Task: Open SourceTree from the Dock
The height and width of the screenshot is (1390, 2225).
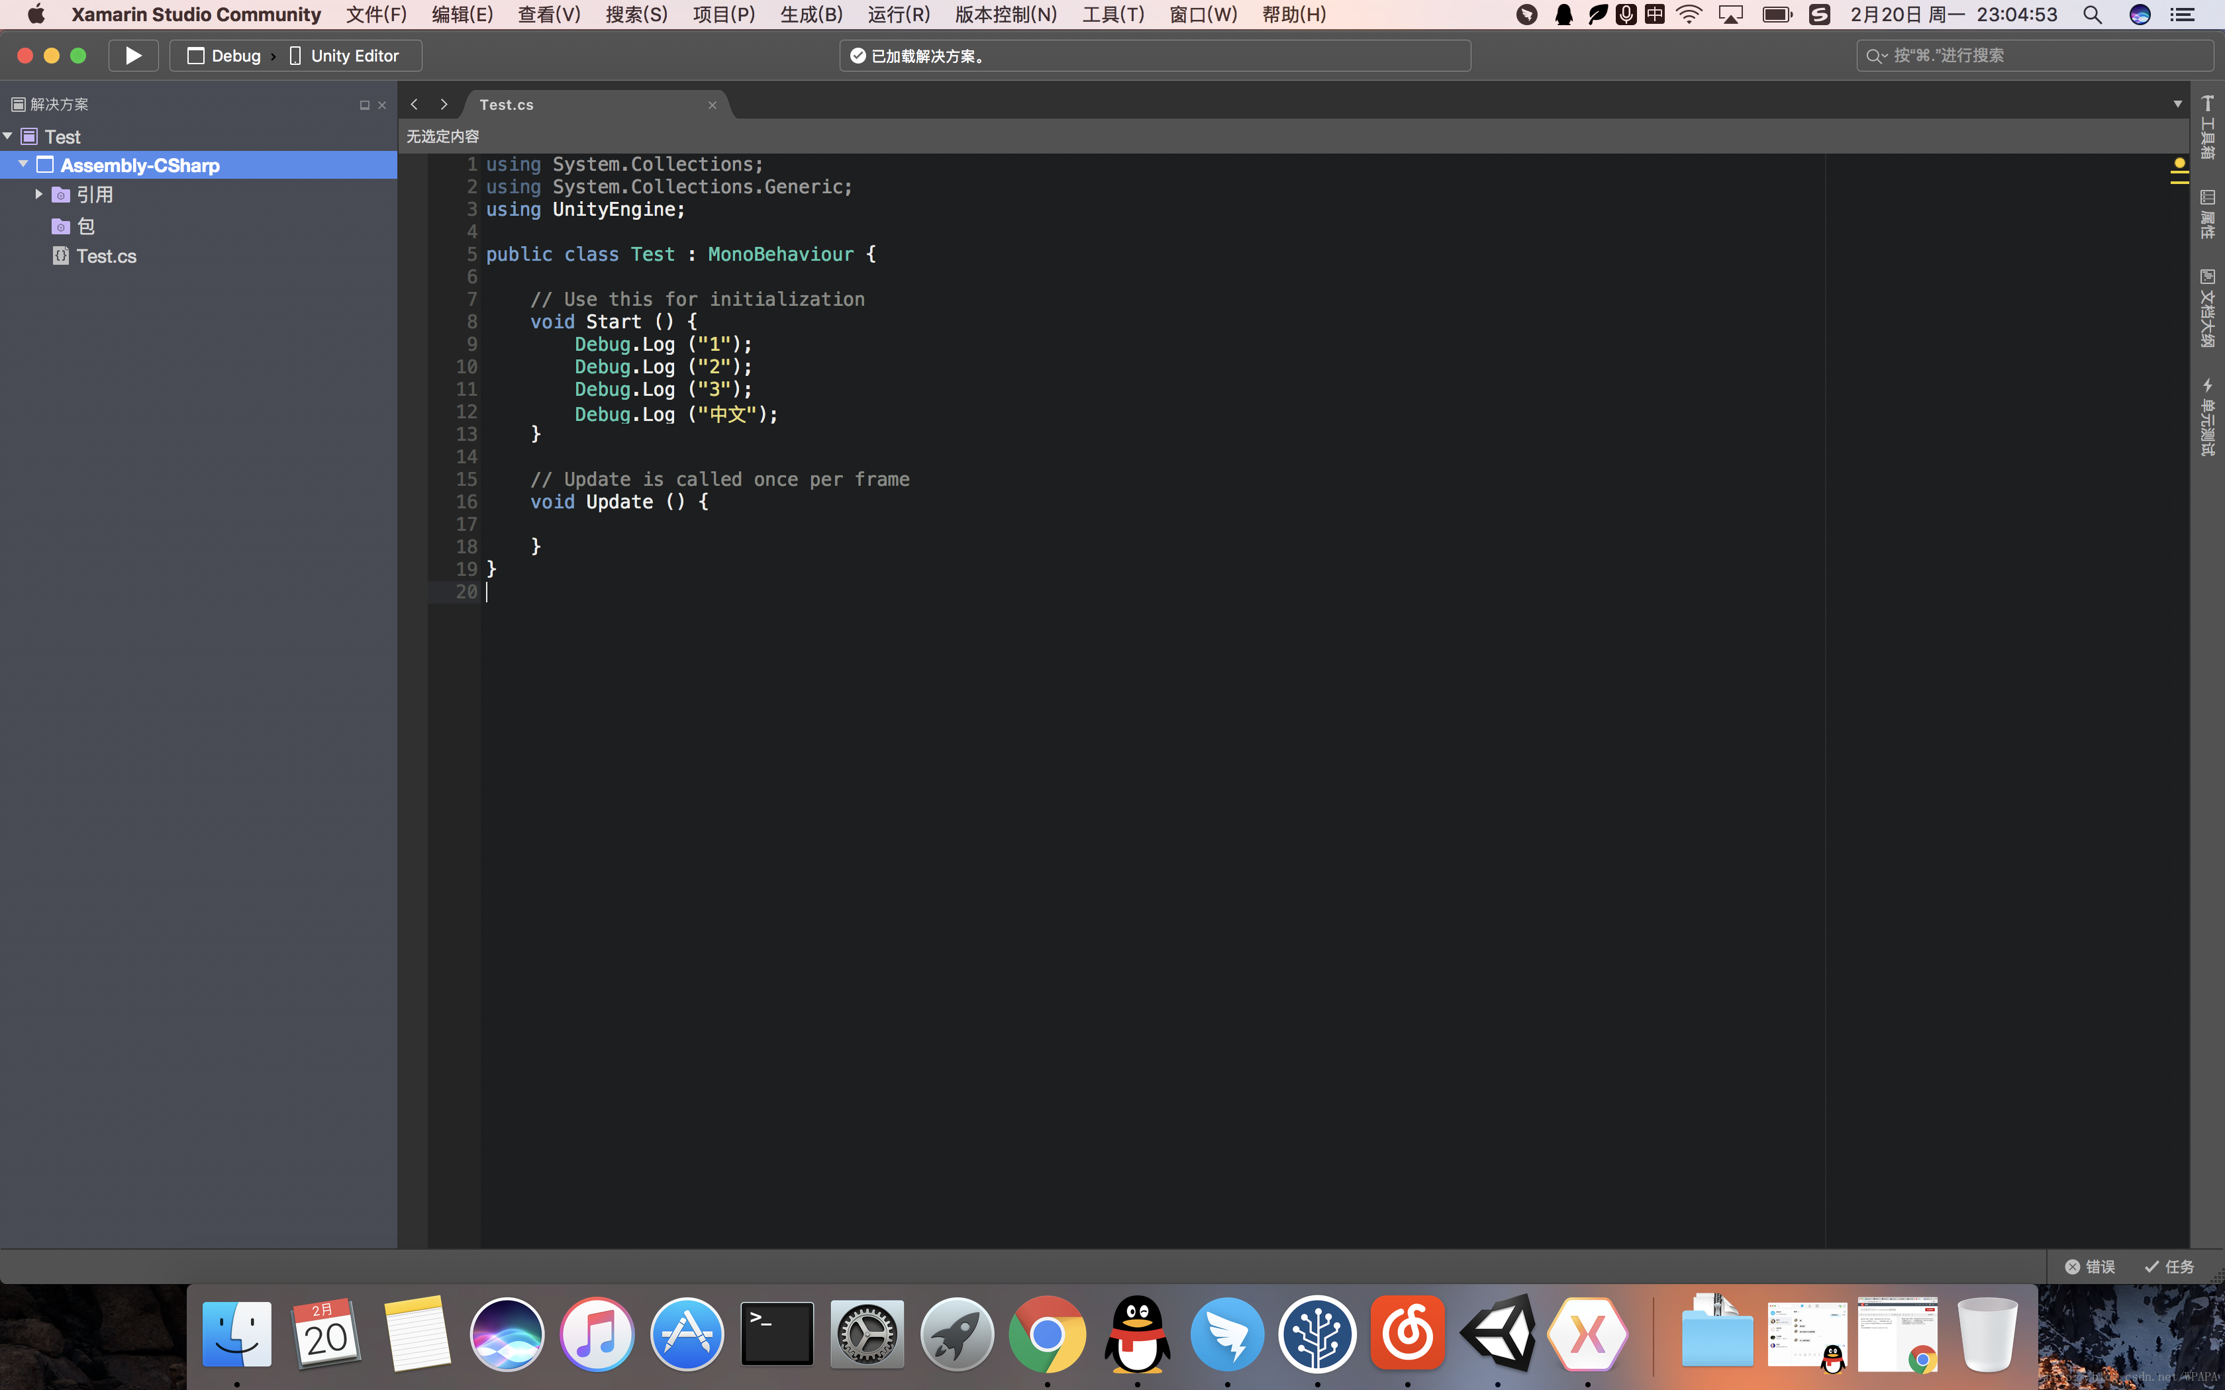Action: 1318,1334
